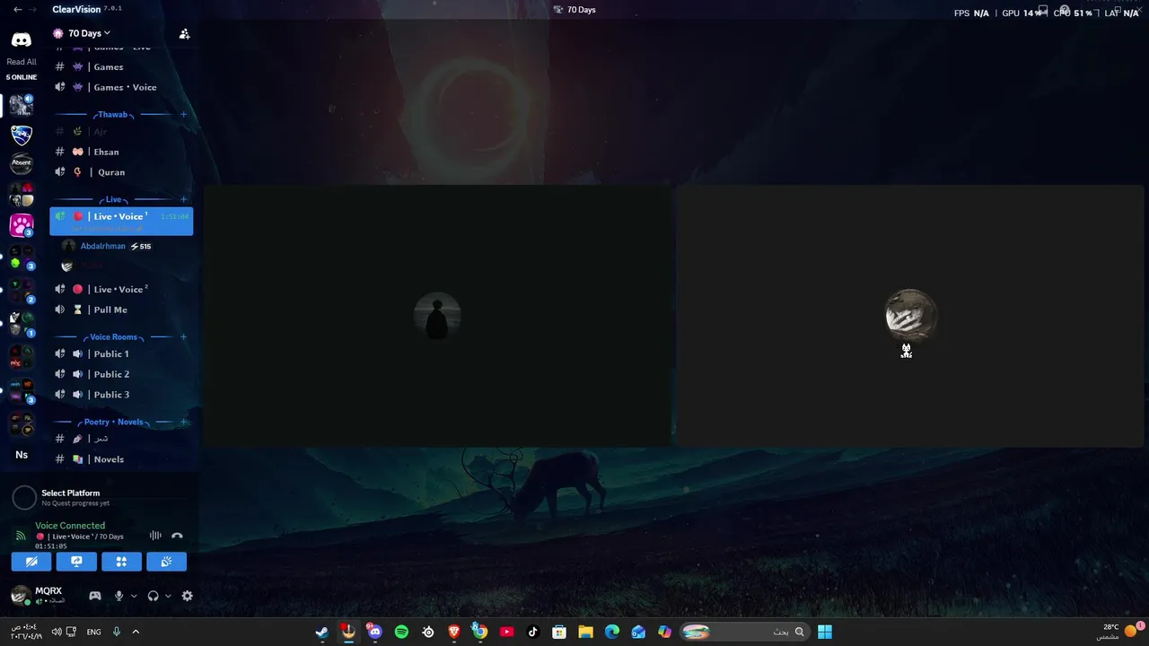Click the taskbar search box
The width and height of the screenshot is (1149, 646).
[743, 632]
